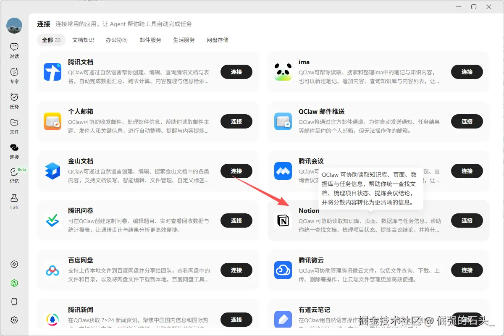Connect ima with its 连接 button
The width and height of the screenshot is (504, 336).
(x=467, y=72)
